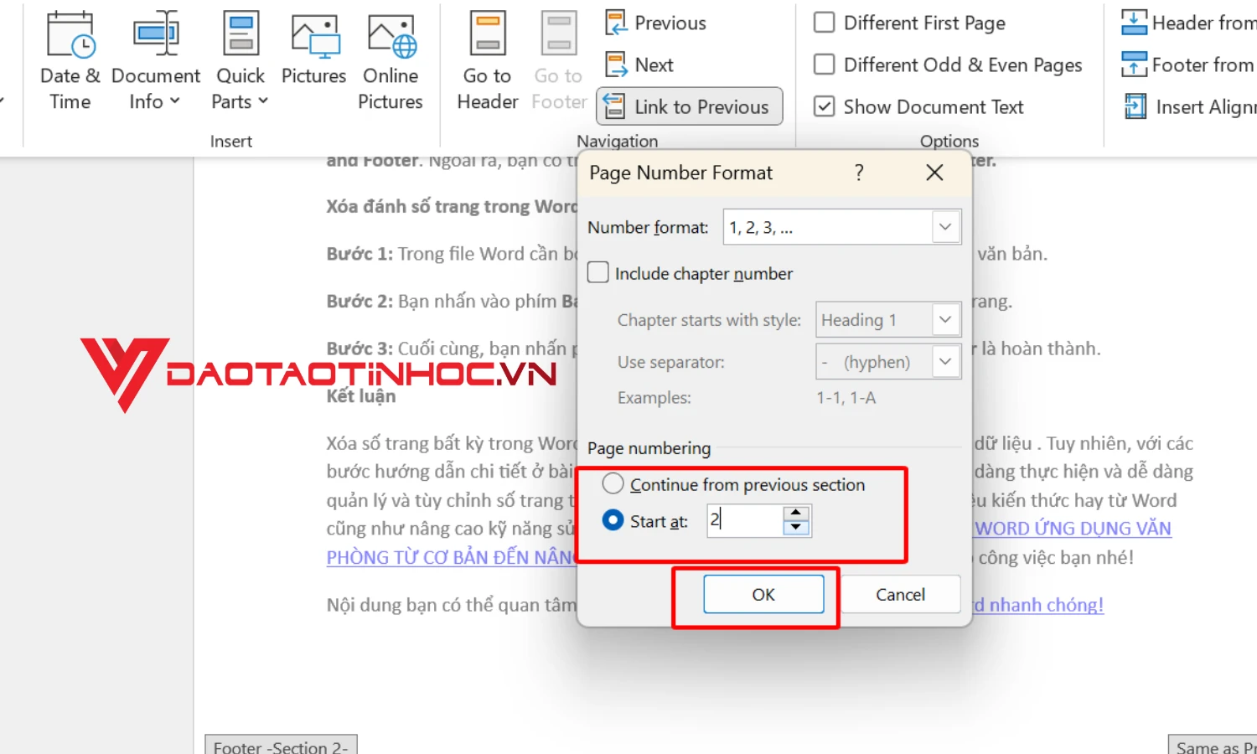This screenshot has height=754, width=1257.
Task: Select Continue from previous section
Action: pyautogui.click(x=613, y=483)
